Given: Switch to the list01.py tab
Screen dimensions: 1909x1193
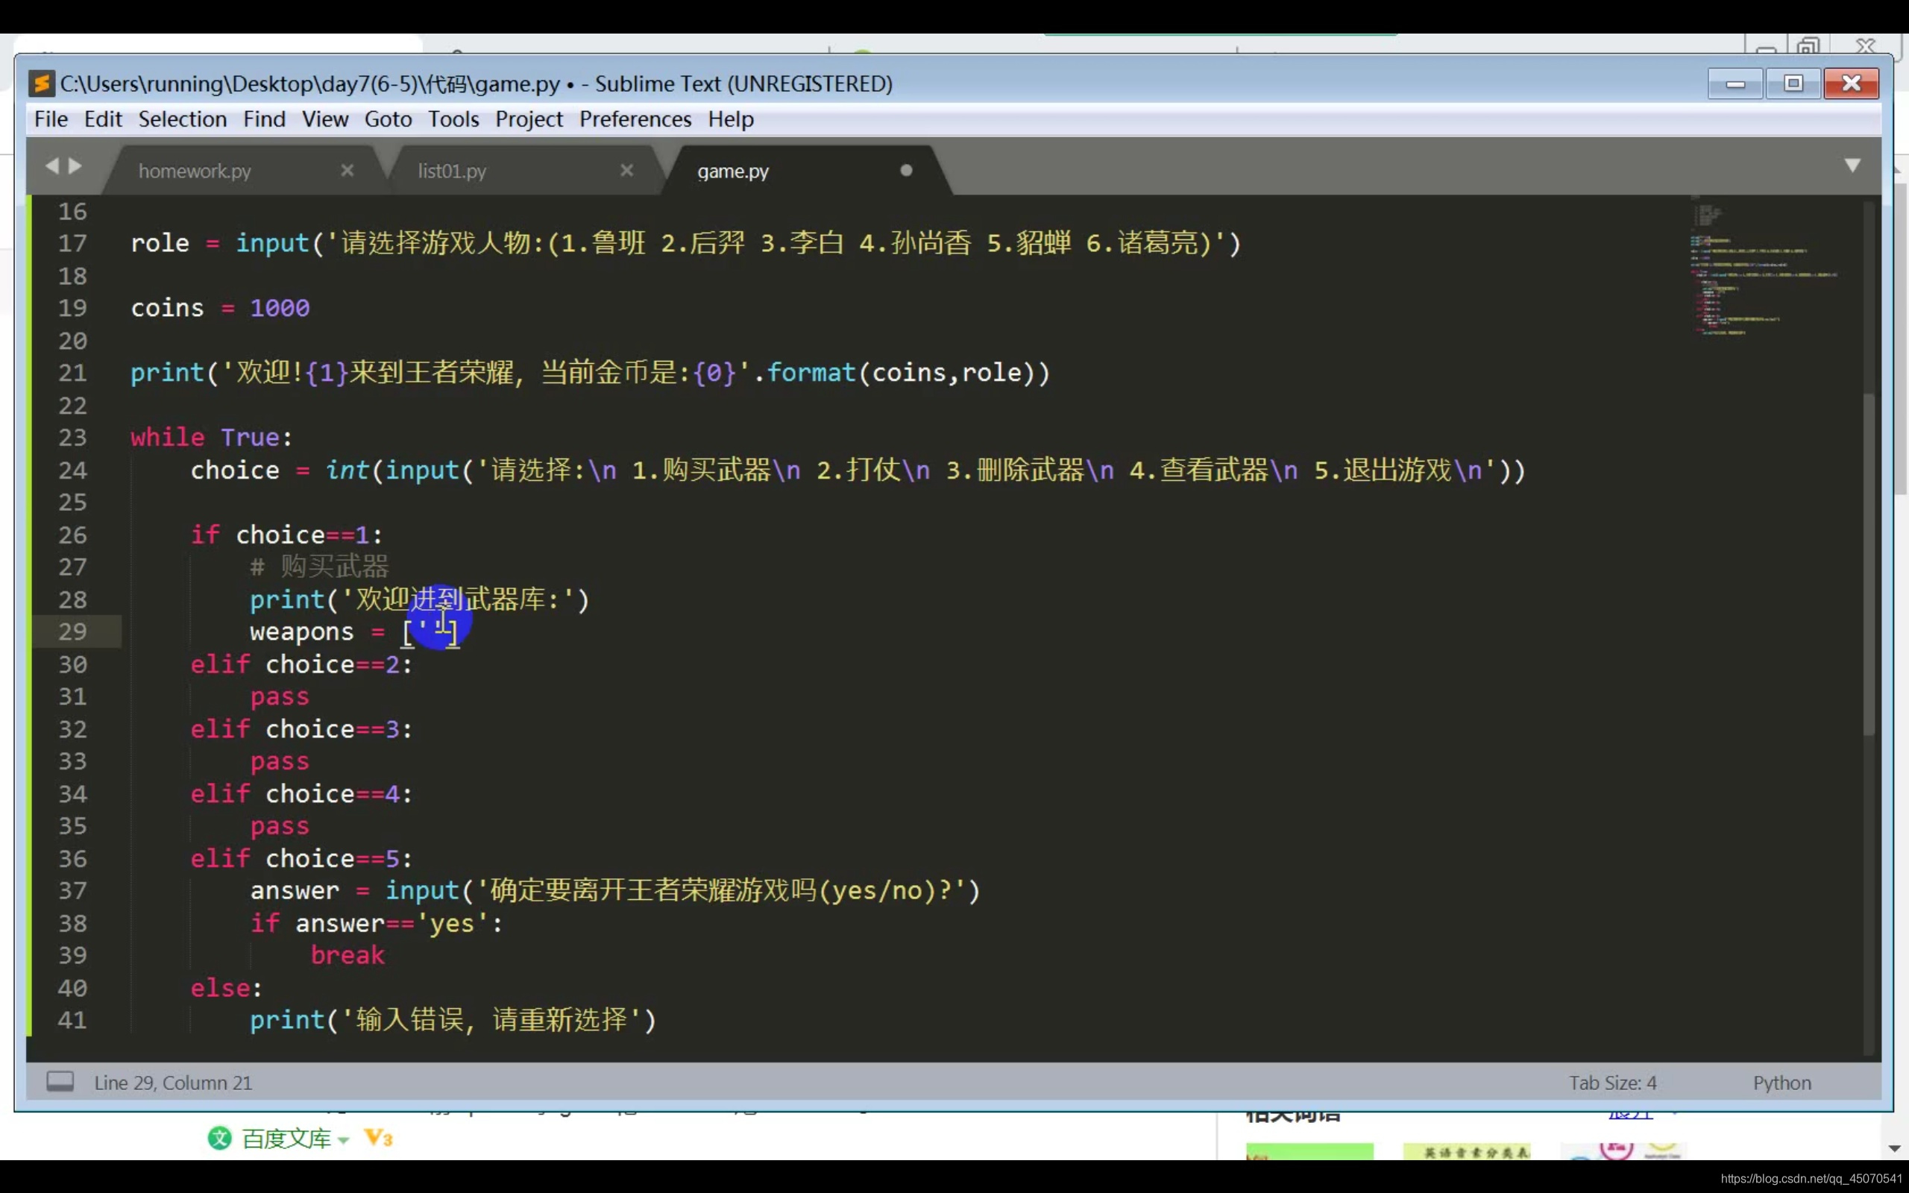Looking at the screenshot, I should [x=452, y=171].
